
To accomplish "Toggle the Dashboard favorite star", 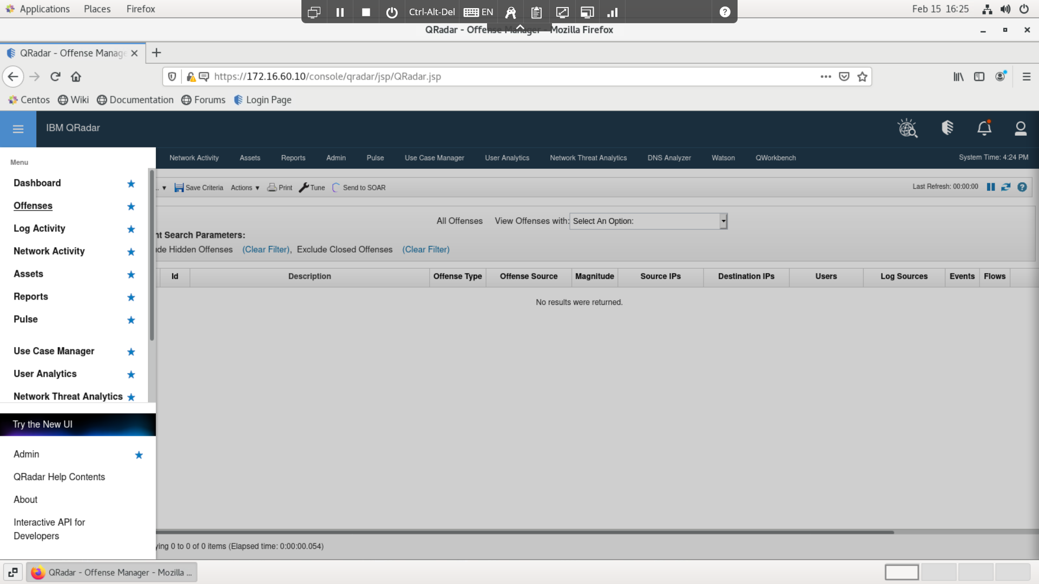I will pyautogui.click(x=131, y=184).
